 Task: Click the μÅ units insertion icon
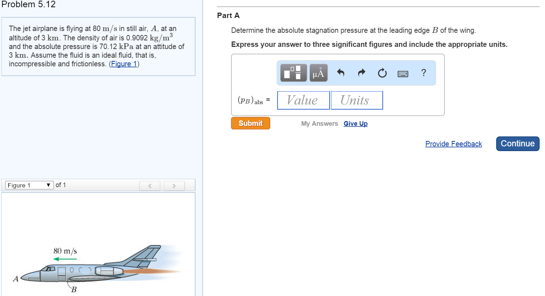[318, 72]
